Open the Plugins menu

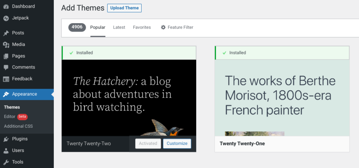pos(27,139)
